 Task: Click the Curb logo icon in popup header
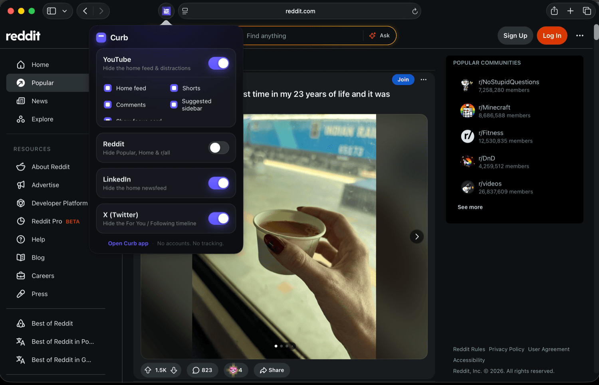coord(101,38)
